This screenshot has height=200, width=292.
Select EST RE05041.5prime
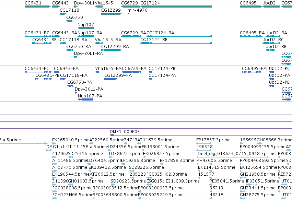point(211,185)
